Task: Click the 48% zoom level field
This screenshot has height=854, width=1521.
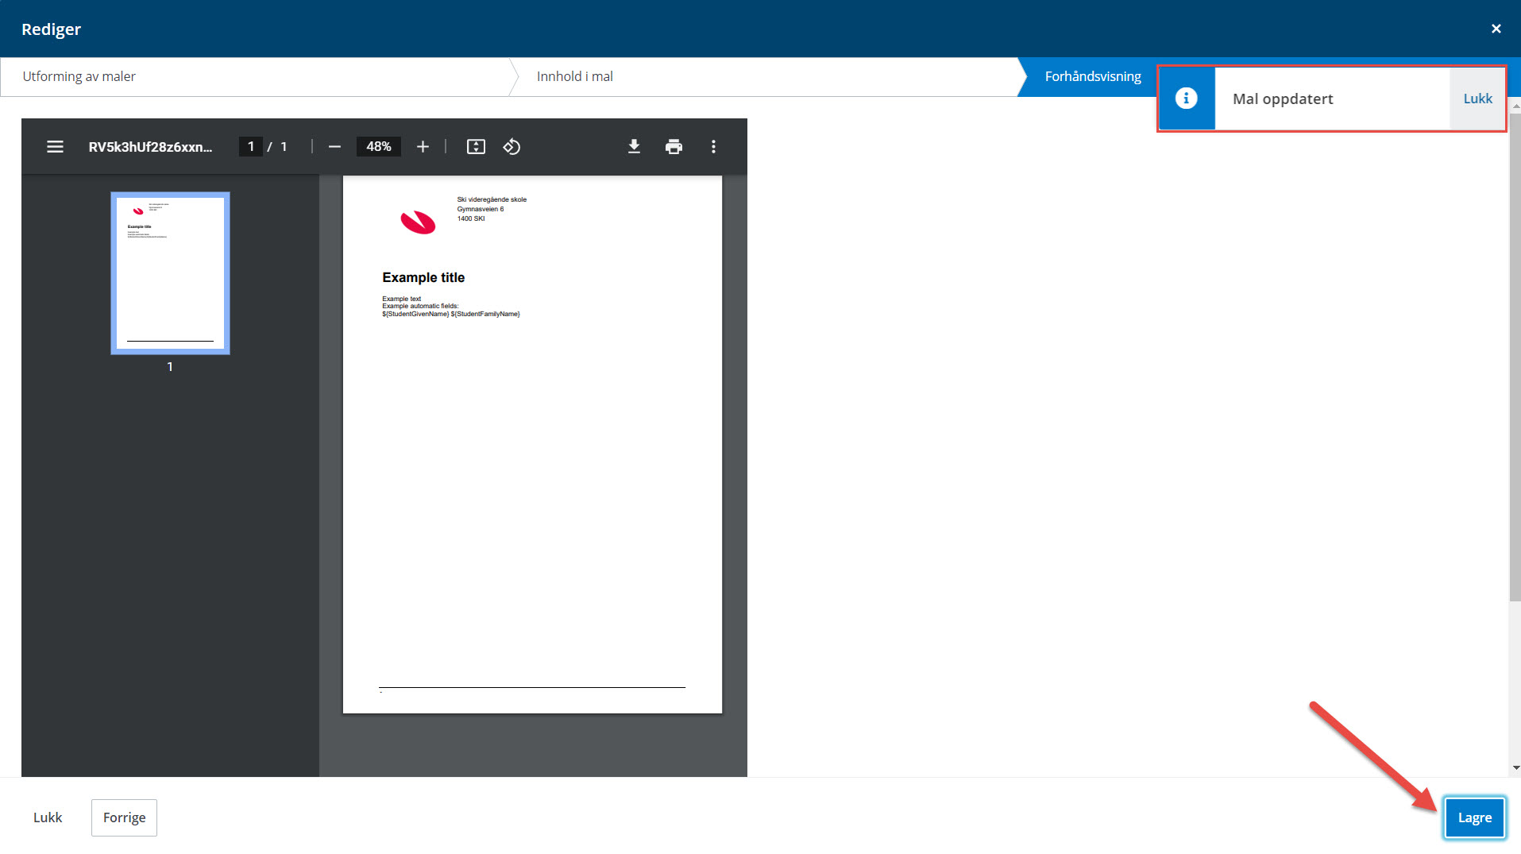Action: pyautogui.click(x=378, y=147)
